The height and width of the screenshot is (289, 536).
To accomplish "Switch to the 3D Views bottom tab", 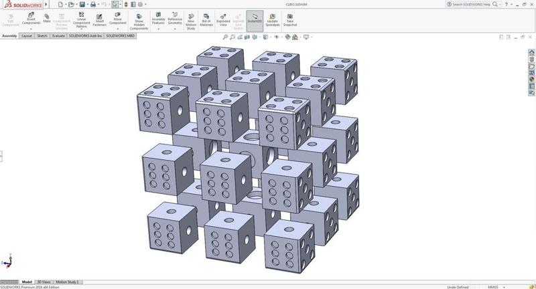I will (x=44, y=282).
